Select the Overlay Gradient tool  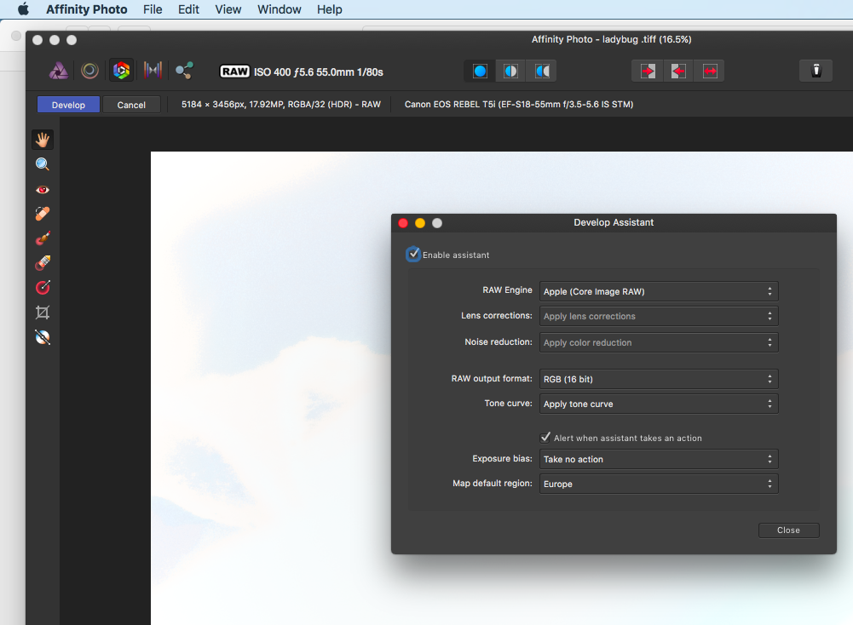point(43,288)
